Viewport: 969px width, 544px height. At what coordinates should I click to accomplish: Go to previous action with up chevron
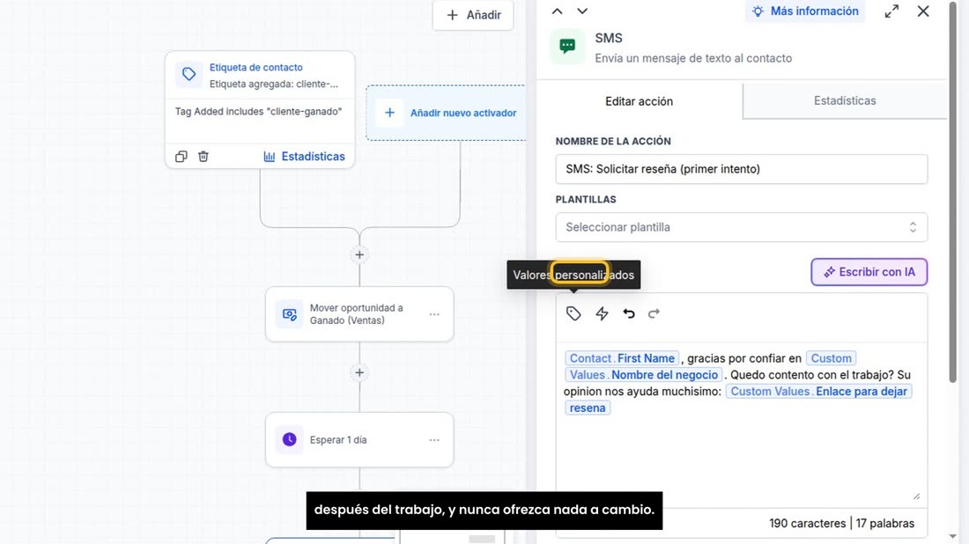[x=557, y=11]
